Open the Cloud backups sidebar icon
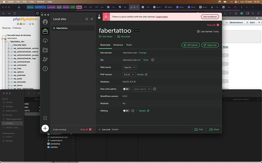Screen dimensions: 262x163 click(45, 40)
